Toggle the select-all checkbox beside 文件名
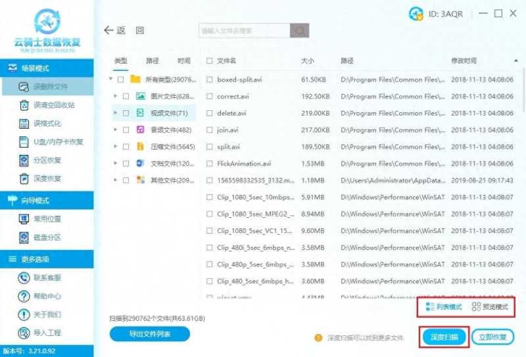 (209, 61)
